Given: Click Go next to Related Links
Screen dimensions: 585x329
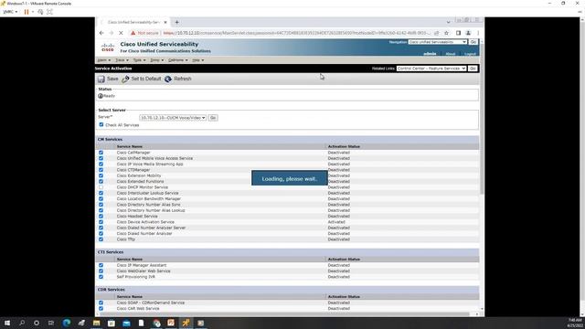Looking at the screenshot, I should click(x=473, y=69).
